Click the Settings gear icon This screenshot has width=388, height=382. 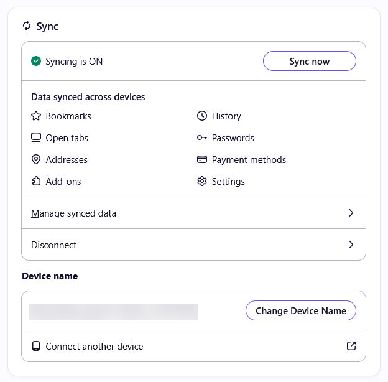click(x=202, y=181)
